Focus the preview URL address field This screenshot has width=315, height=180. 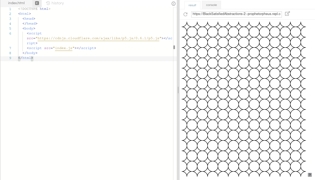[x=236, y=14]
